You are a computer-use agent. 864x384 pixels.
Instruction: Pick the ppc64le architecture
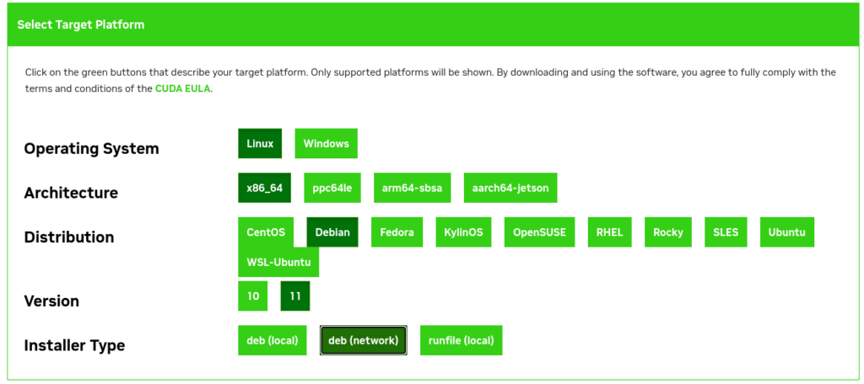pos(332,188)
